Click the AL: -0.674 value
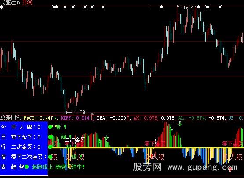The height and width of the screenshot is (178, 244). coord(191,118)
